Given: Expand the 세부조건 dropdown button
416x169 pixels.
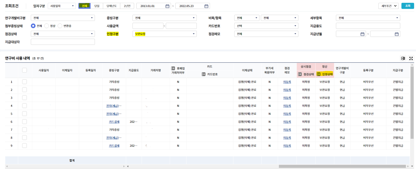Looking at the screenshot, I should pyautogui.click(x=388, y=6).
